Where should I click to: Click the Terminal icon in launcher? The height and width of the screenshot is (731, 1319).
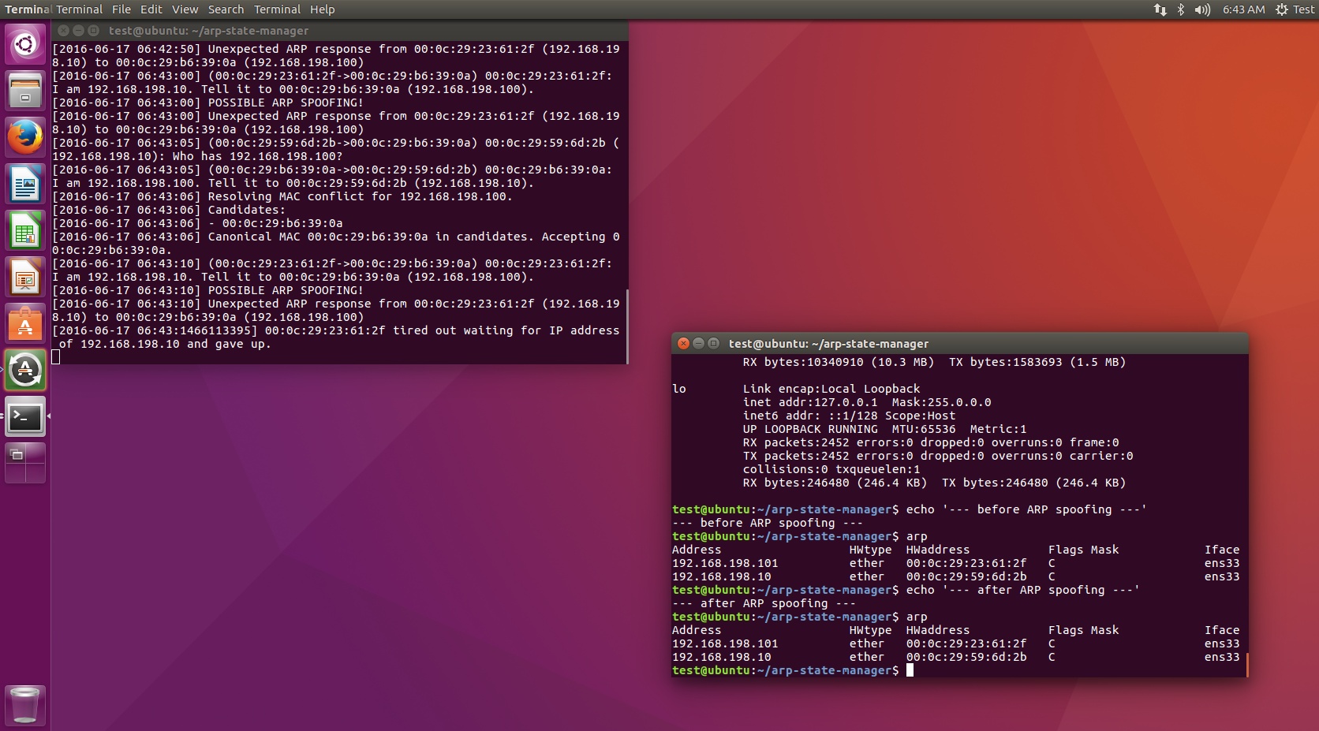[x=25, y=416]
